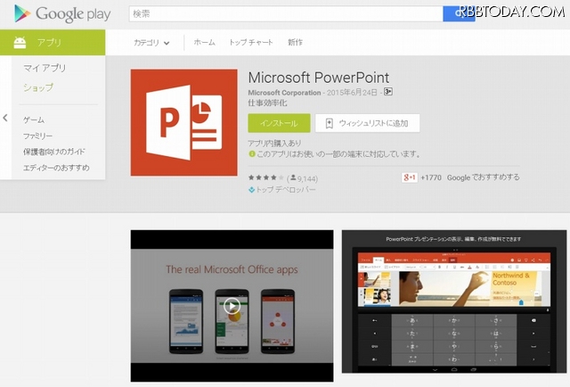The height and width of the screenshot is (387, 570).
Task: Open the ゲーム category
Action: 34,119
